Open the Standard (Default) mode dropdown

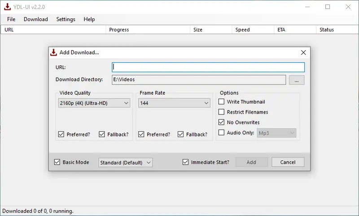coord(125,163)
